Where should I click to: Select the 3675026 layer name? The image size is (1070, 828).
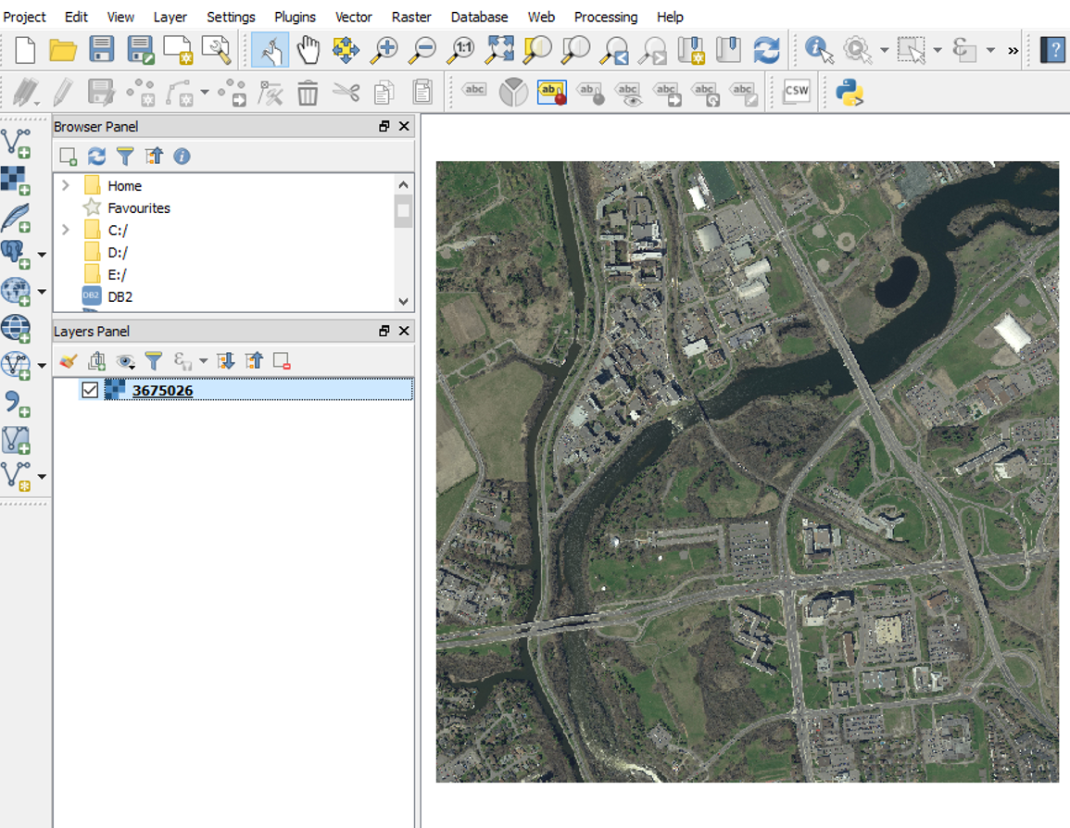[x=162, y=391]
